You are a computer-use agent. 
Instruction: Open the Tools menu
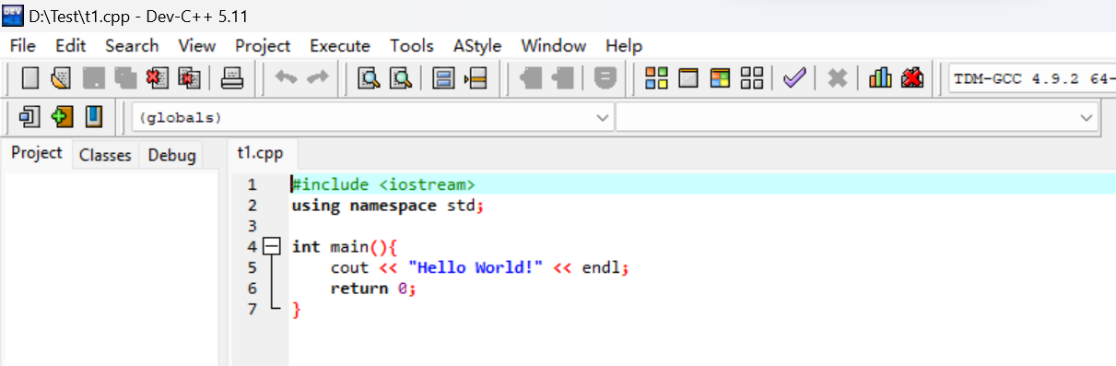(412, 46)
